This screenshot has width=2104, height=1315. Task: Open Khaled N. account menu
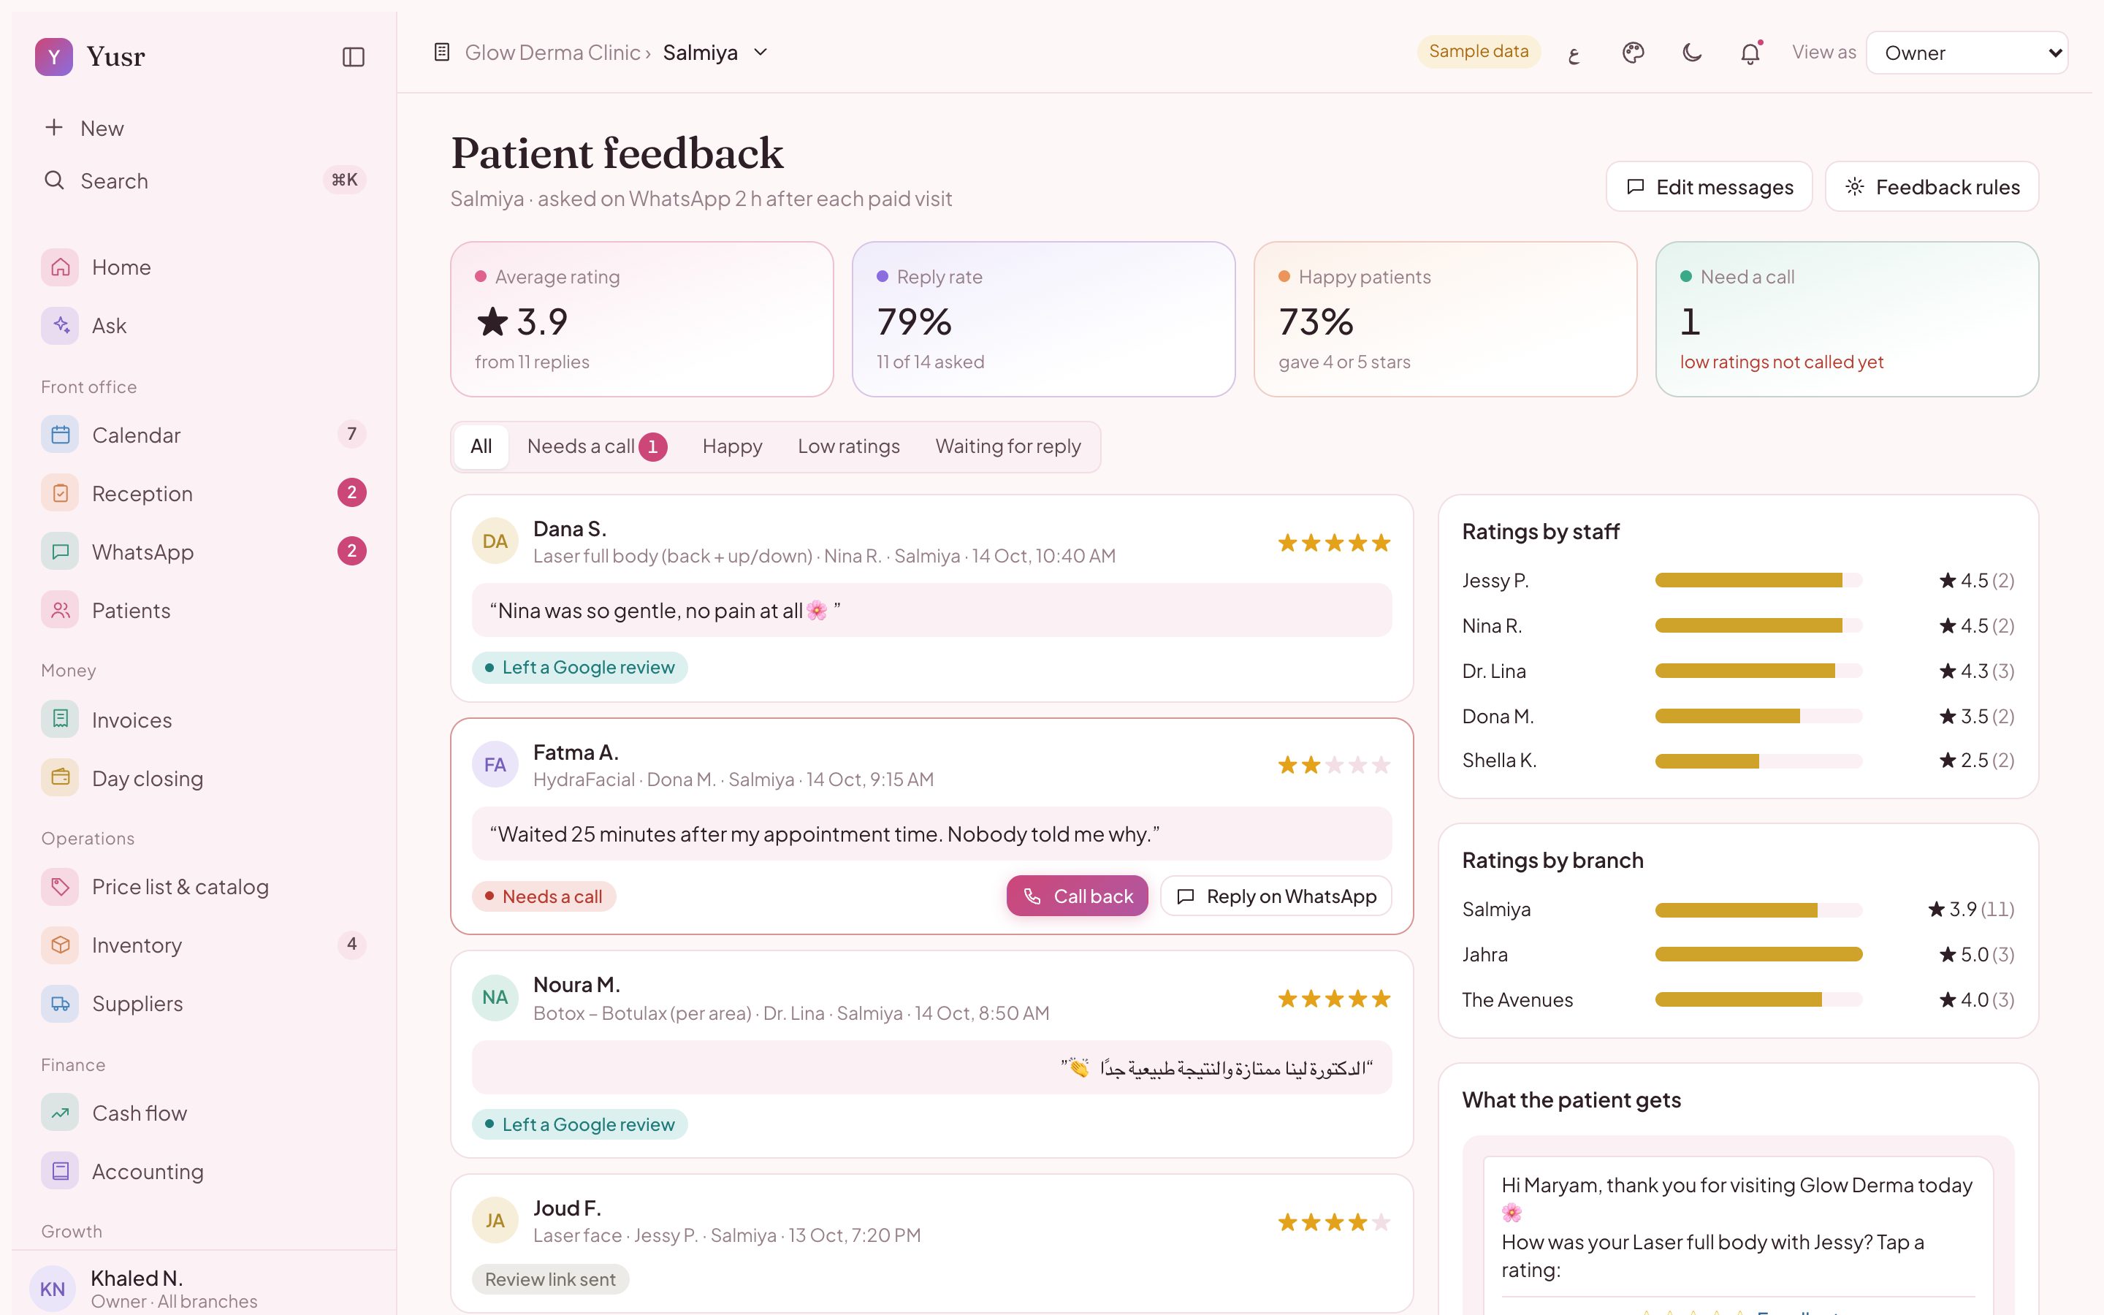[203, 1288]
